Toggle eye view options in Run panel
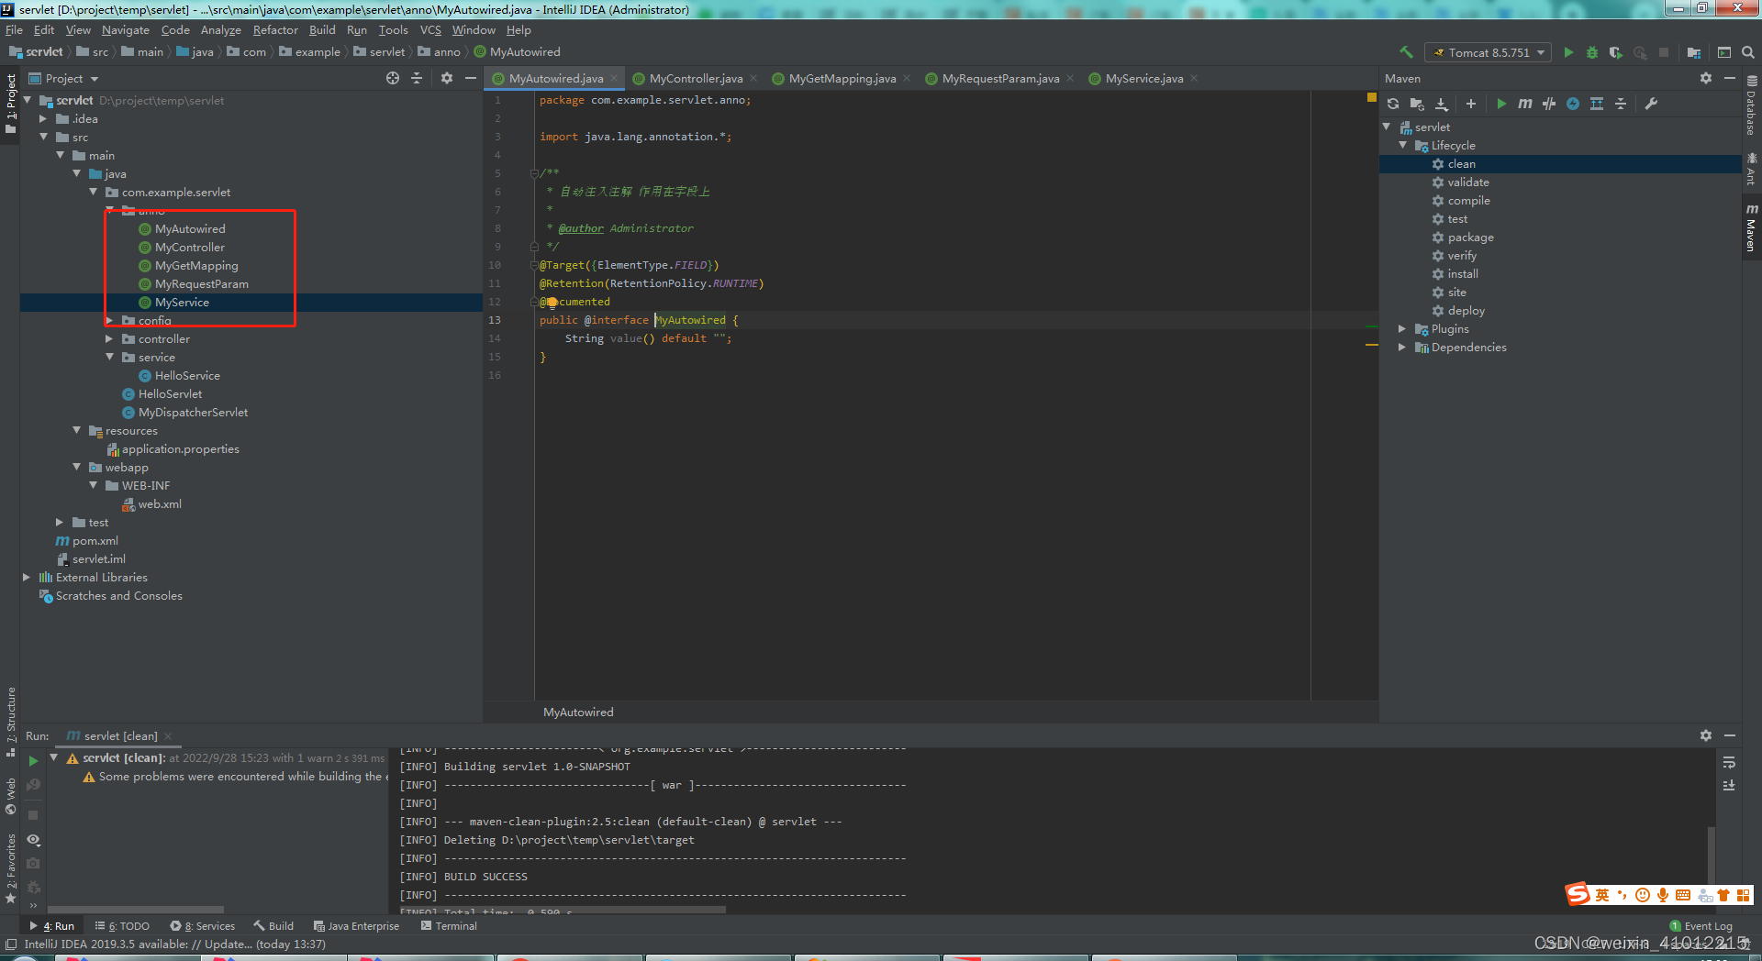This screenshot has height=961, width=1762. 33,839
